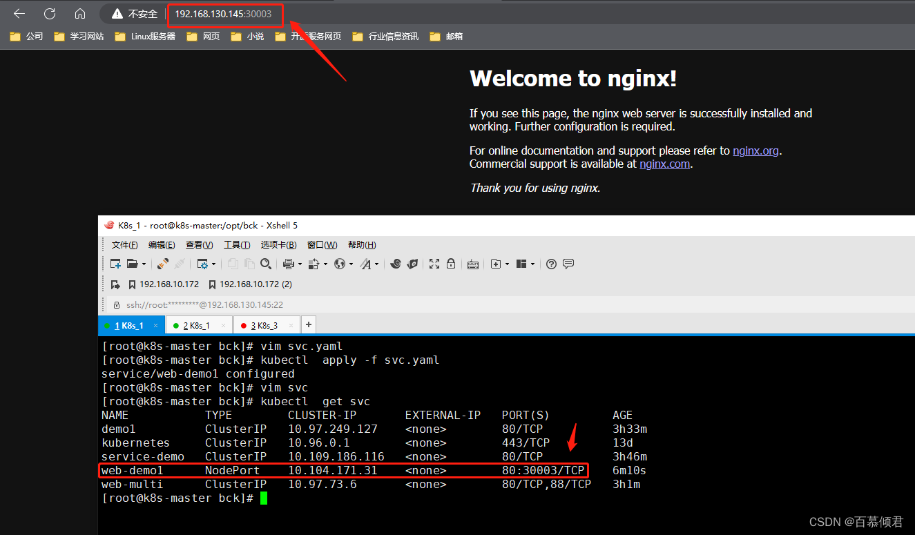Click the font icon in Xshell toolbar
915x535 pixels.
coord(366,264)
